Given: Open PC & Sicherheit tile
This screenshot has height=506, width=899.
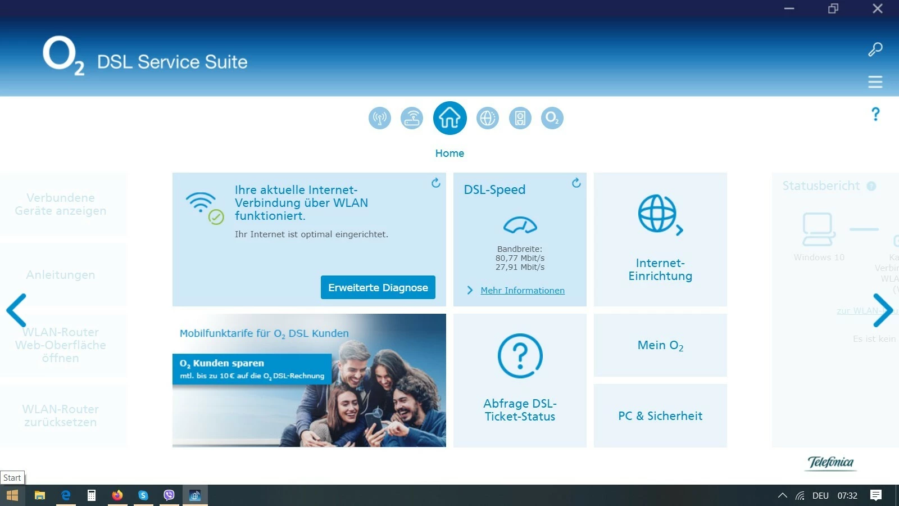Looking at the screenshot, I should coord(660,416).
